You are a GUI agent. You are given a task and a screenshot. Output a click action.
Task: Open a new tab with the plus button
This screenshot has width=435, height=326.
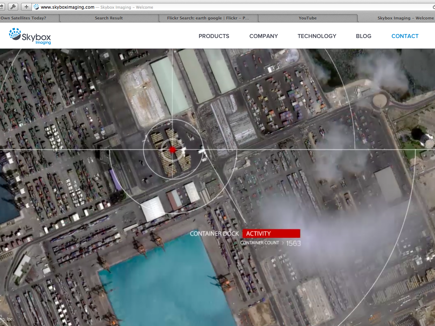[x=26, y=7]
